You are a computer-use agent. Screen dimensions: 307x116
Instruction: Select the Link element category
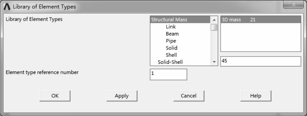point(171,27)
